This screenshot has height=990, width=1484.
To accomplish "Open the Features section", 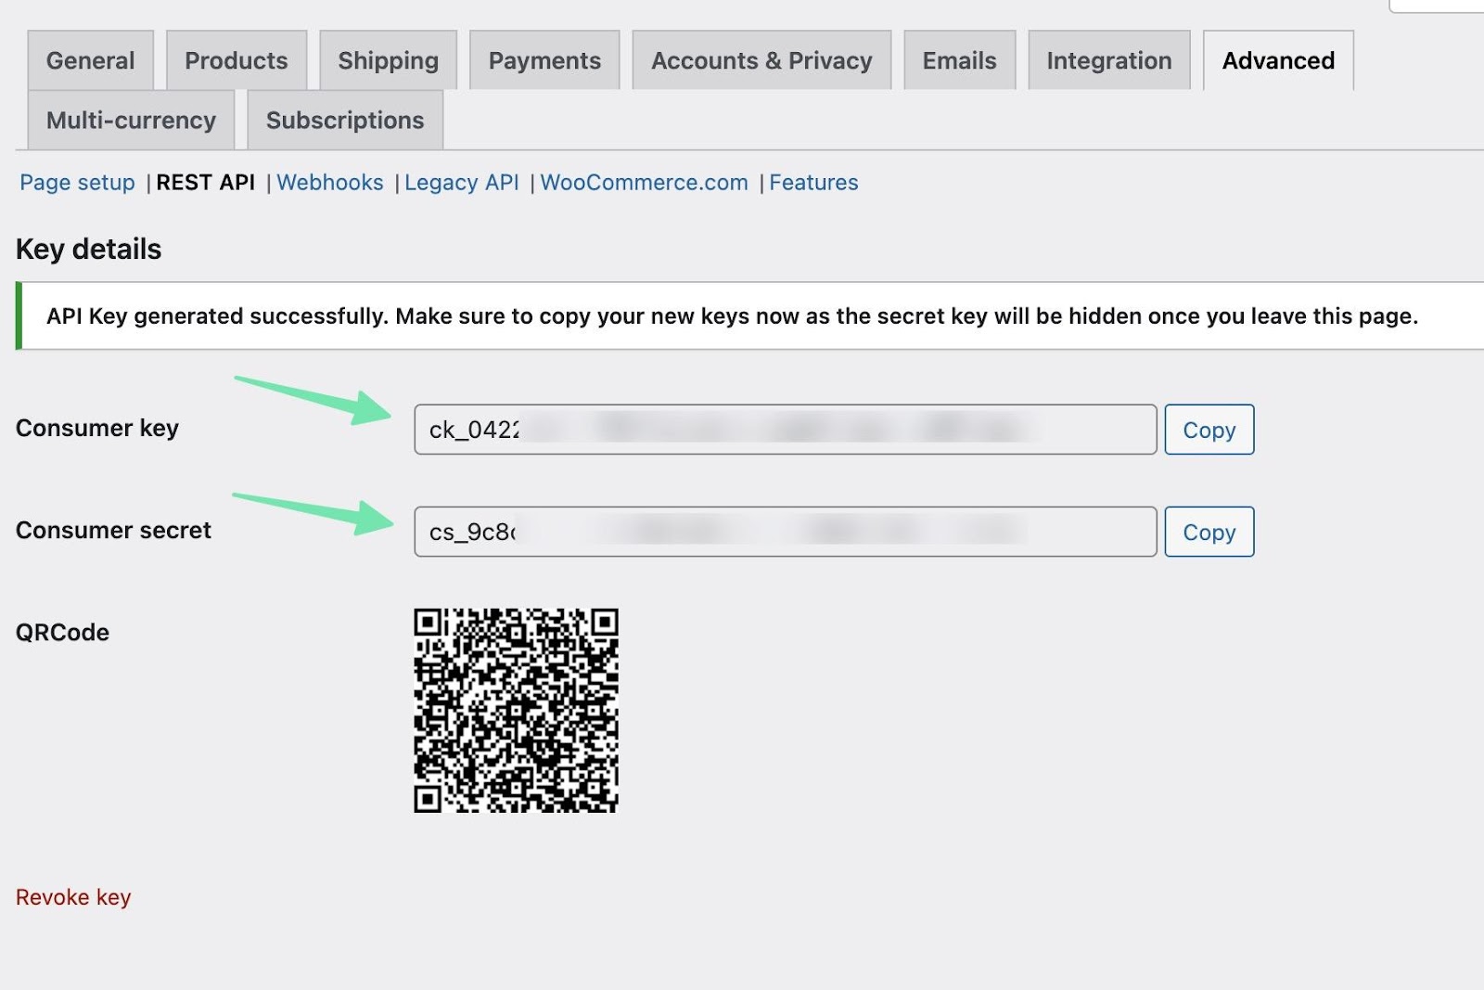I will [812, 182].
